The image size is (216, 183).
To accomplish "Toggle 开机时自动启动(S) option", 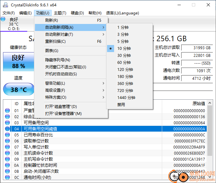I will point(71,74).
